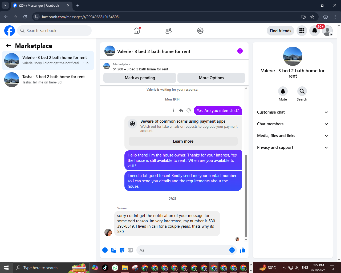Open the Windows notification center

(332, 268)
